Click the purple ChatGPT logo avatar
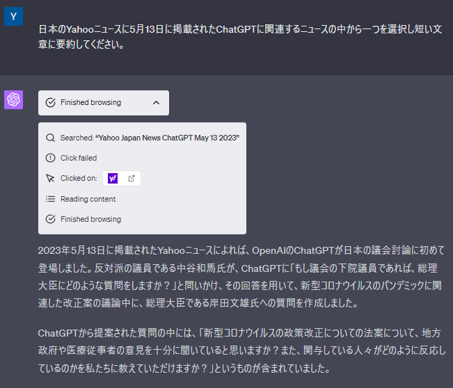This screenshot has width=453, height=388. (x=14, y=99)
